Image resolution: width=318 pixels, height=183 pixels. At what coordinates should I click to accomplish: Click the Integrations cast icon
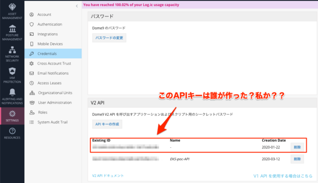click(32, 34)
